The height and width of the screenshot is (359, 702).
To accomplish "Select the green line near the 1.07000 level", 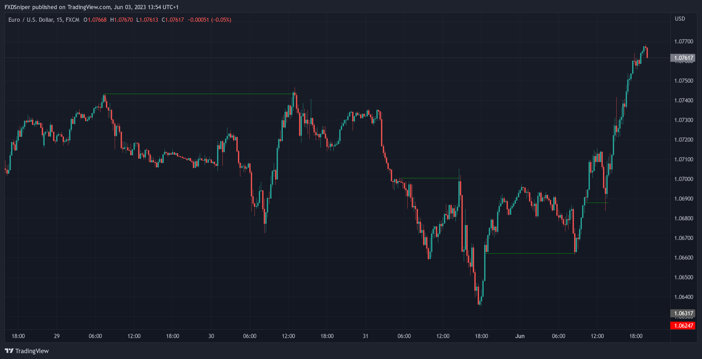I will pyautogui.click(x=430, y=178).
